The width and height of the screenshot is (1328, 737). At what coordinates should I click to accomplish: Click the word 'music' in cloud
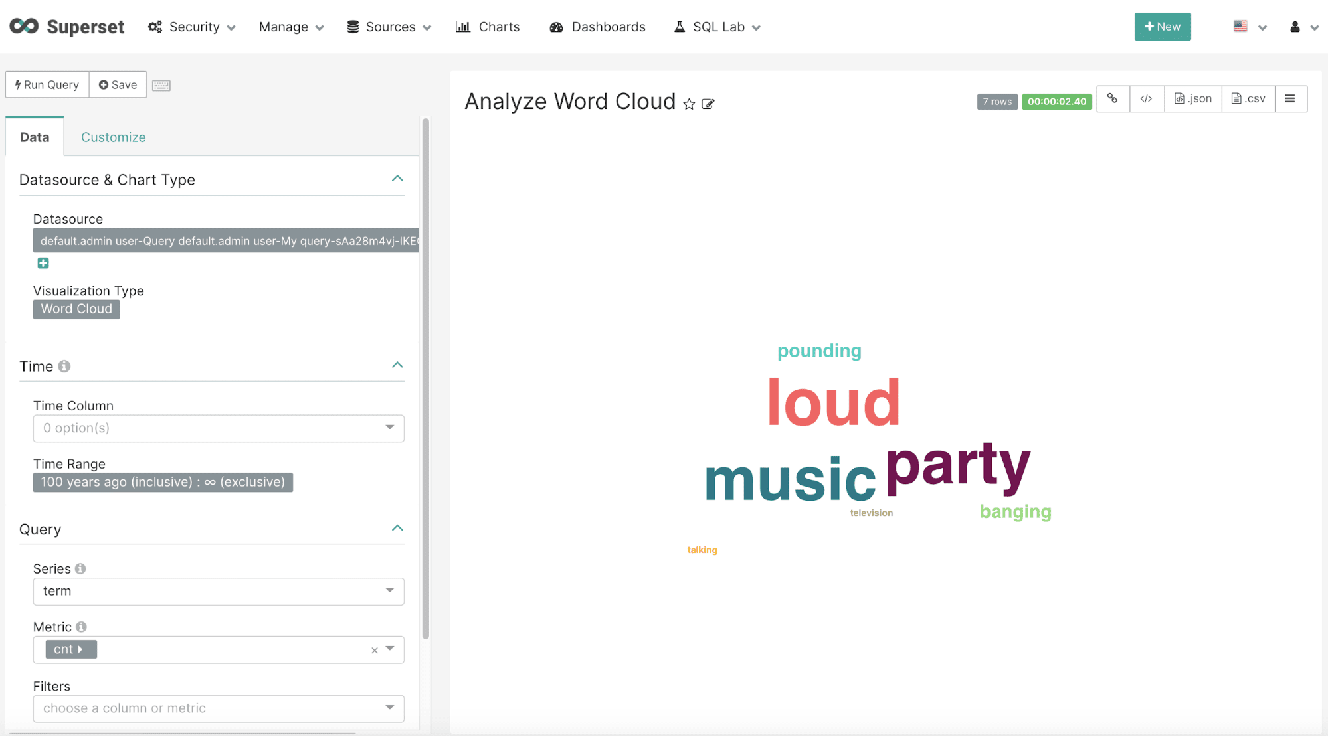coord(790,479)
